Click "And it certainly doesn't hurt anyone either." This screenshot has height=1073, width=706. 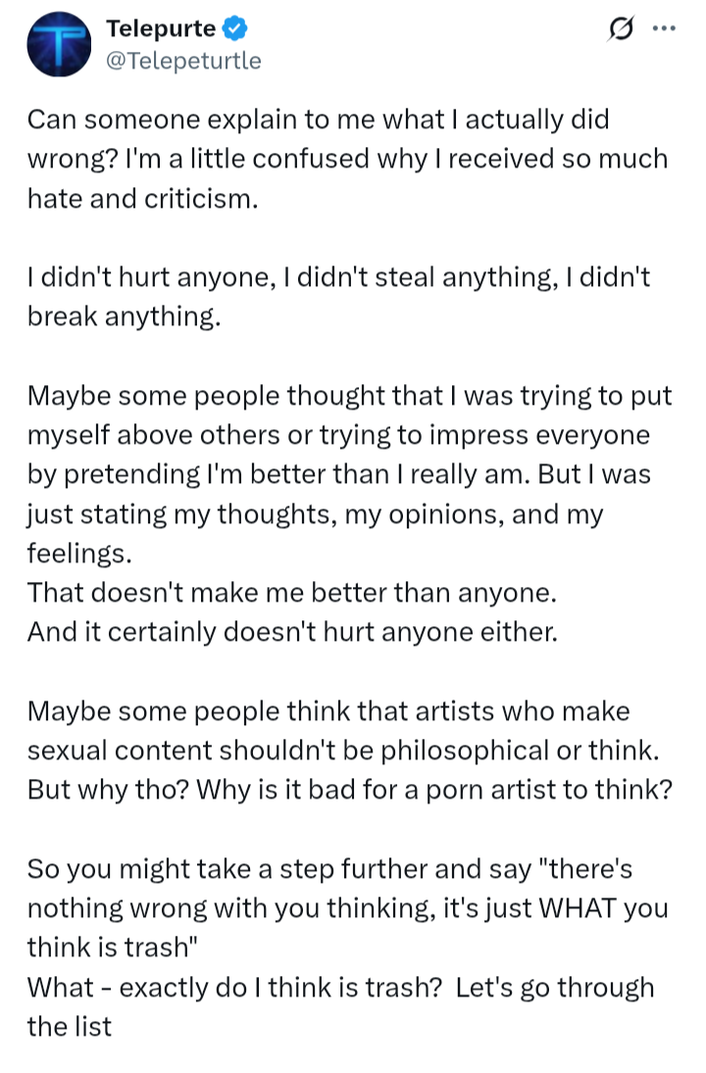292,632
